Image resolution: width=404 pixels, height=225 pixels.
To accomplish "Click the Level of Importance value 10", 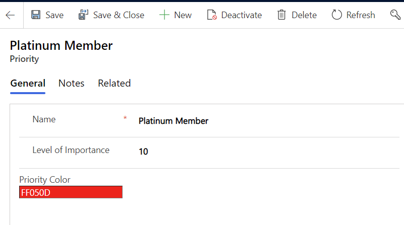I will 143,152.
